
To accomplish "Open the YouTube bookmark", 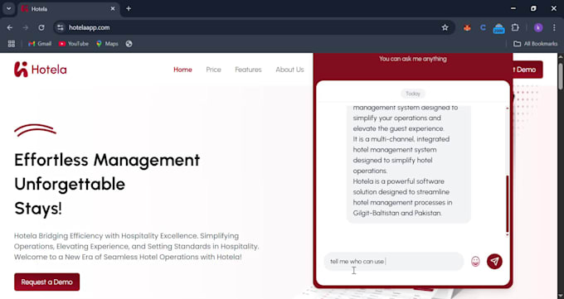I will 74,44.
